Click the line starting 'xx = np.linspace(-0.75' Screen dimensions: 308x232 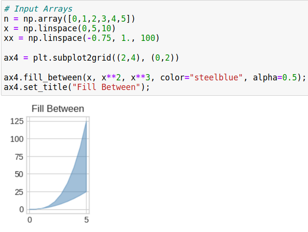coord(82,38)
